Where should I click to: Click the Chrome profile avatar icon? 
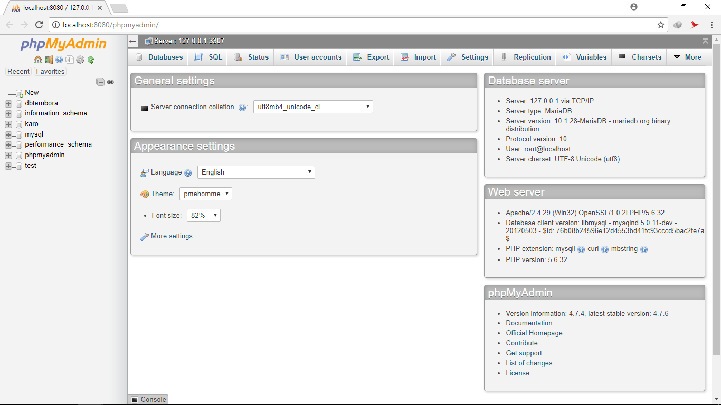634,7
